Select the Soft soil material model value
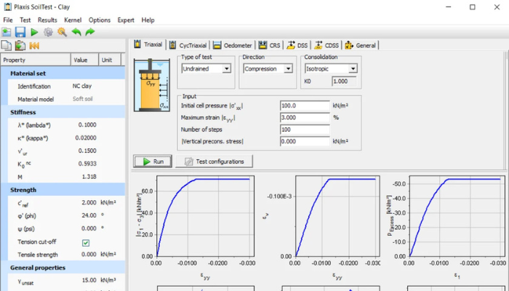This screenshot has height=291, width=509. pyautogui.click(x=82, y=99)
